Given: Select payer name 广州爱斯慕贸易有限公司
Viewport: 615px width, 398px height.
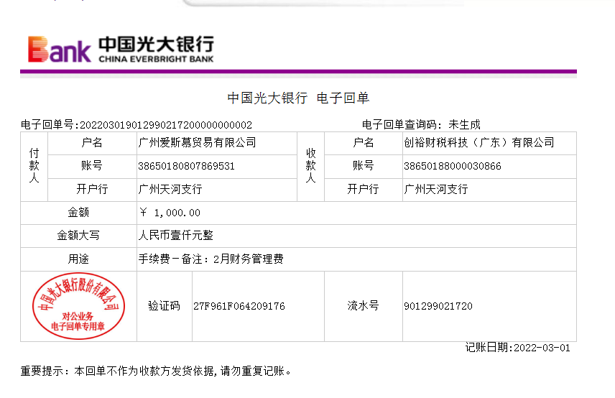Looking at the screenshot, I should click(x=197, y=143).
